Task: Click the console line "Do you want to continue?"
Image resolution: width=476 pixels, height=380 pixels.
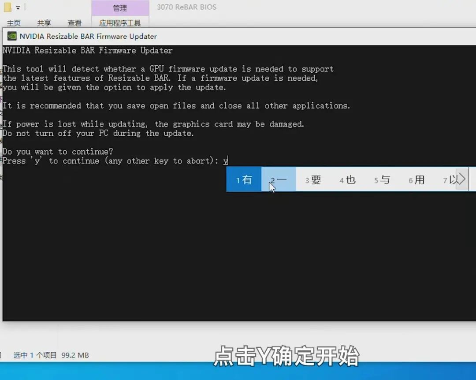Action: pyautogui.click(x=58, y=151)
